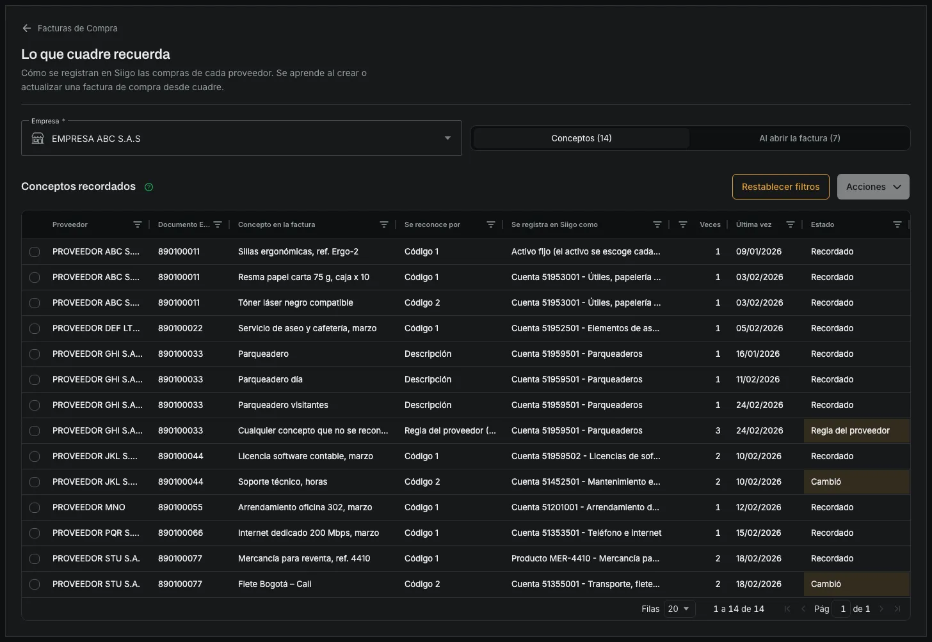Screen dimensions: 932x642
Task: Select the Parqueadero visitantes row checkbox
Action: click(35, 405)
